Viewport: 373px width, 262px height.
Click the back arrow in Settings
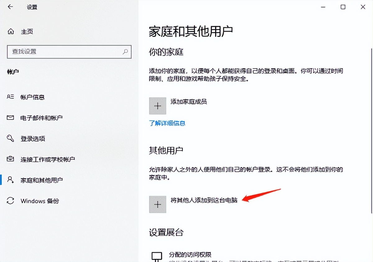click(x=11, y=7)
